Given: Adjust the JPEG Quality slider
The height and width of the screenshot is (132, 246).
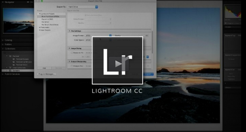Looking at the screenshot, I should (x=131, y=36).
